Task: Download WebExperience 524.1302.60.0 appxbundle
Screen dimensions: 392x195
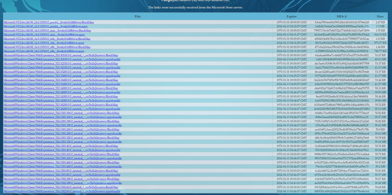Action: coord(62,191)
